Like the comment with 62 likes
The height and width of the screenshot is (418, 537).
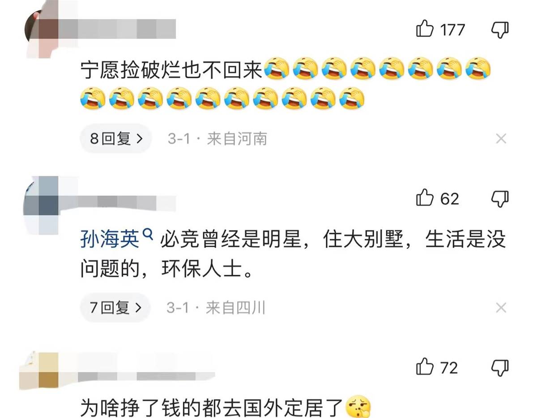[x=425, y=198]
